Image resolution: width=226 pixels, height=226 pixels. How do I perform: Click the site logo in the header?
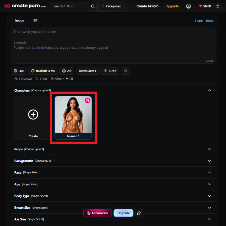[25, 6]
